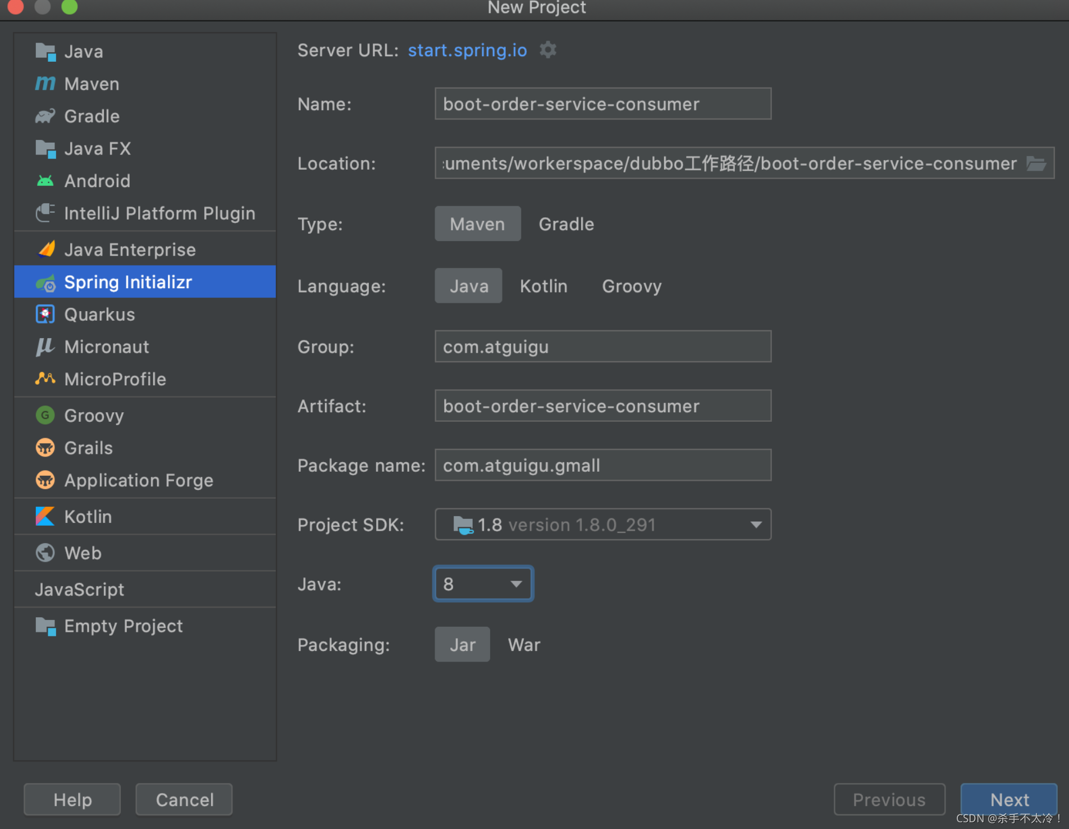Screen dimensions: 1069x829
Task: Select Micronaut in the sidebar
Action: tap(145, 347)
